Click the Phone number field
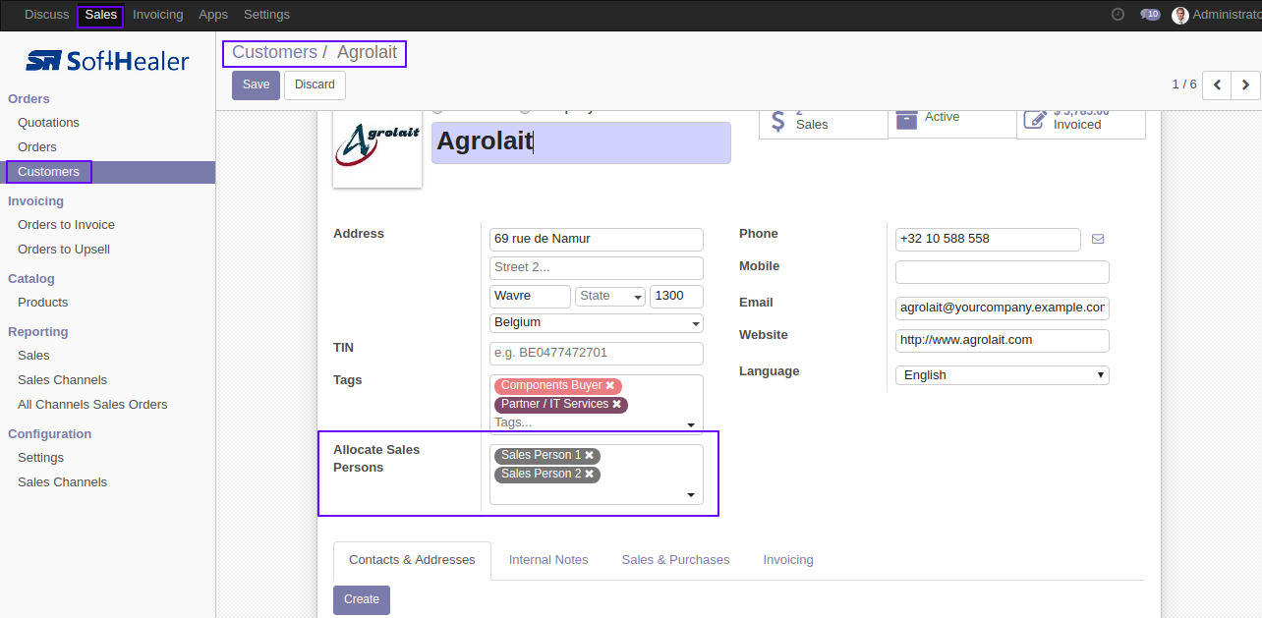 [x=988, y=239]
